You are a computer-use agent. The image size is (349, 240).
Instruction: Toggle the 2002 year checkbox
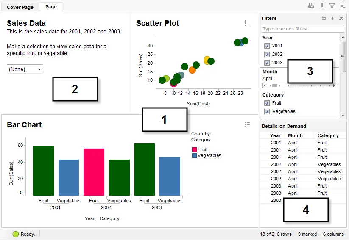(267, 54)
